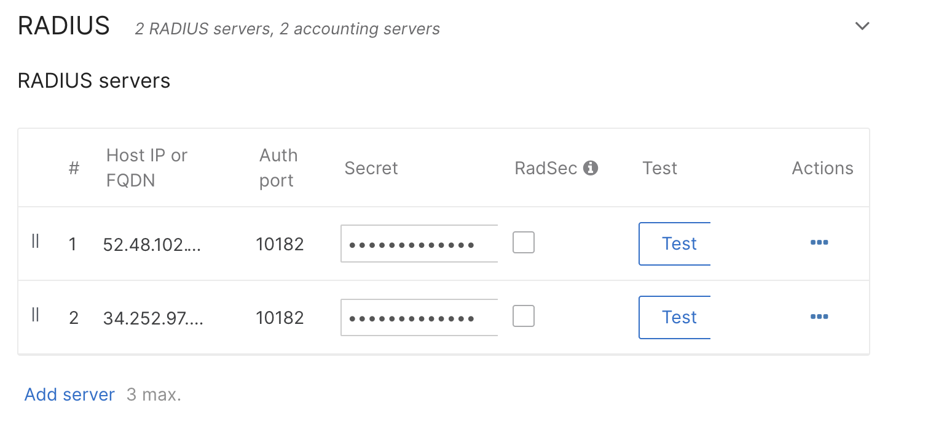Screen dimensions: 928x438
Task: Open actions menu for server 2
Action: [x=819, y=317]
